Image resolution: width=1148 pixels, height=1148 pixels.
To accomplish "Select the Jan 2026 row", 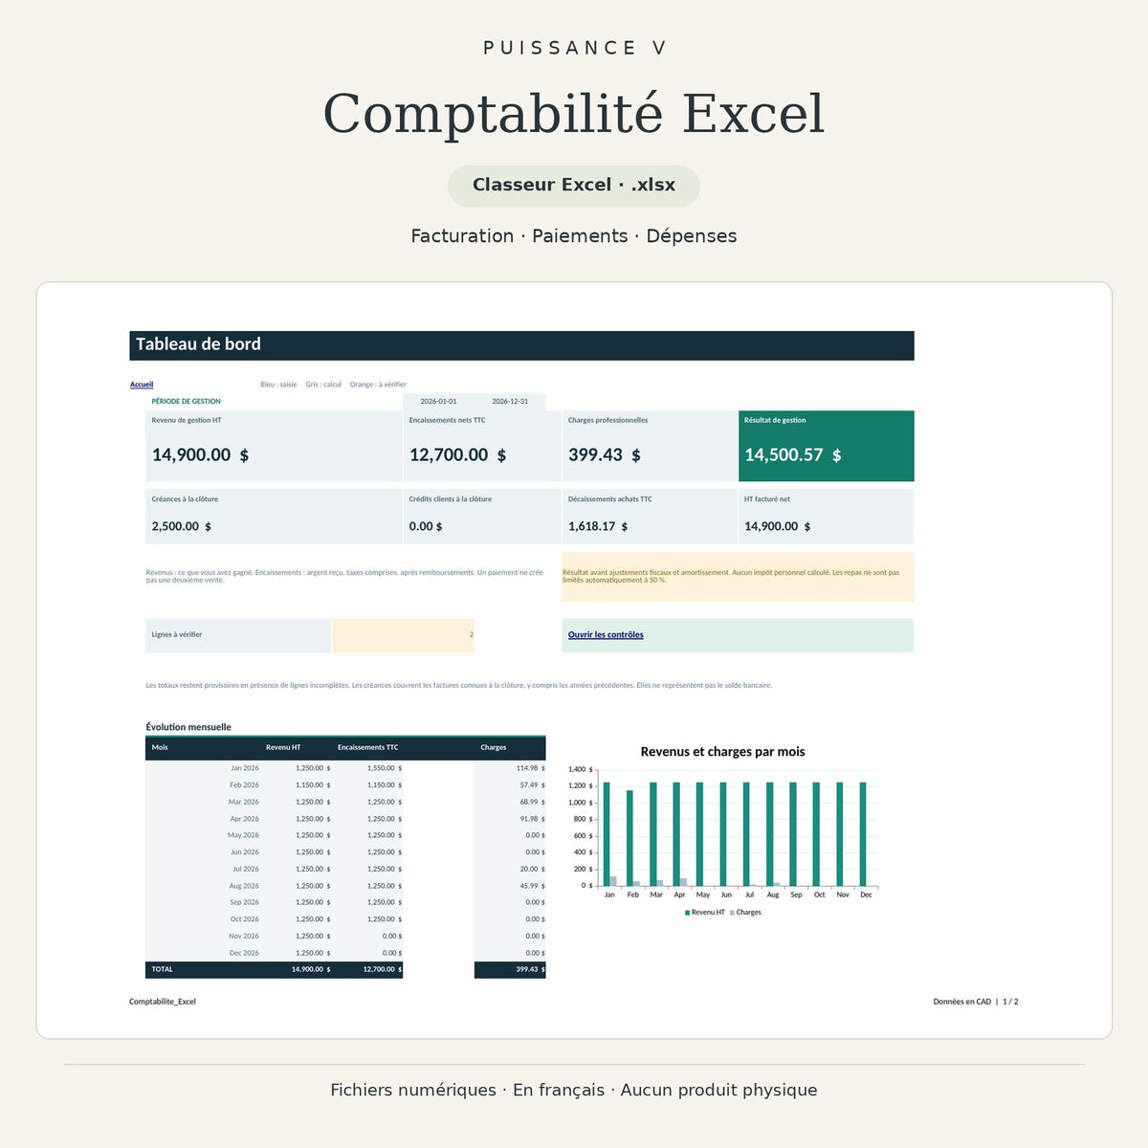I will [x=345, y=768].
